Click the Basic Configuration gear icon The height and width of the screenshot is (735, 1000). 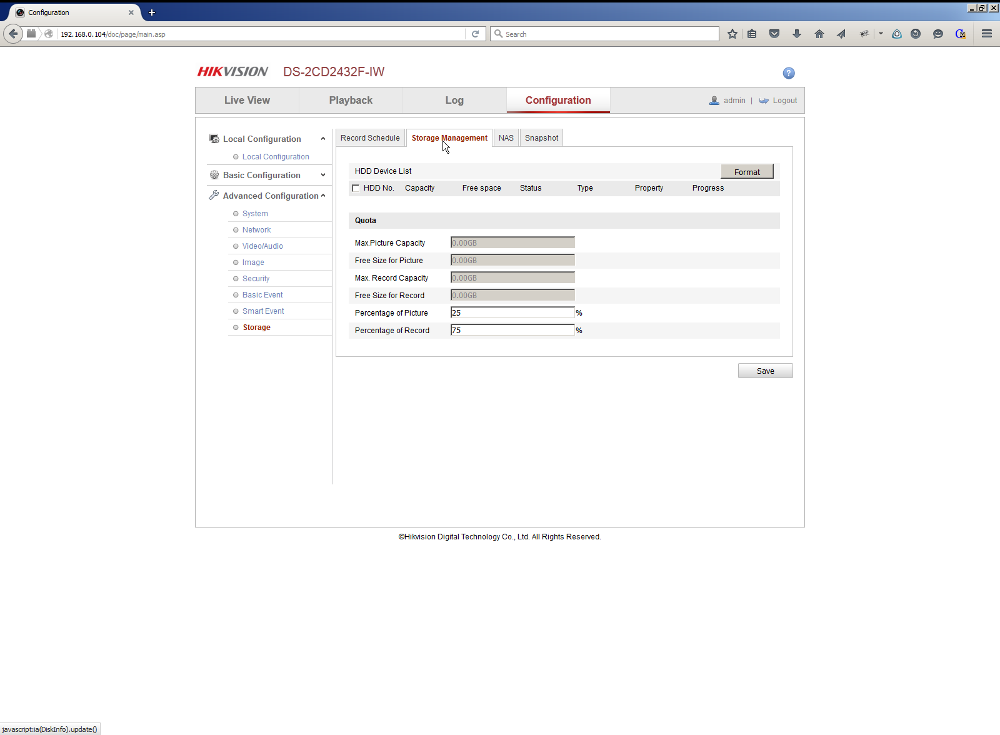214,175
